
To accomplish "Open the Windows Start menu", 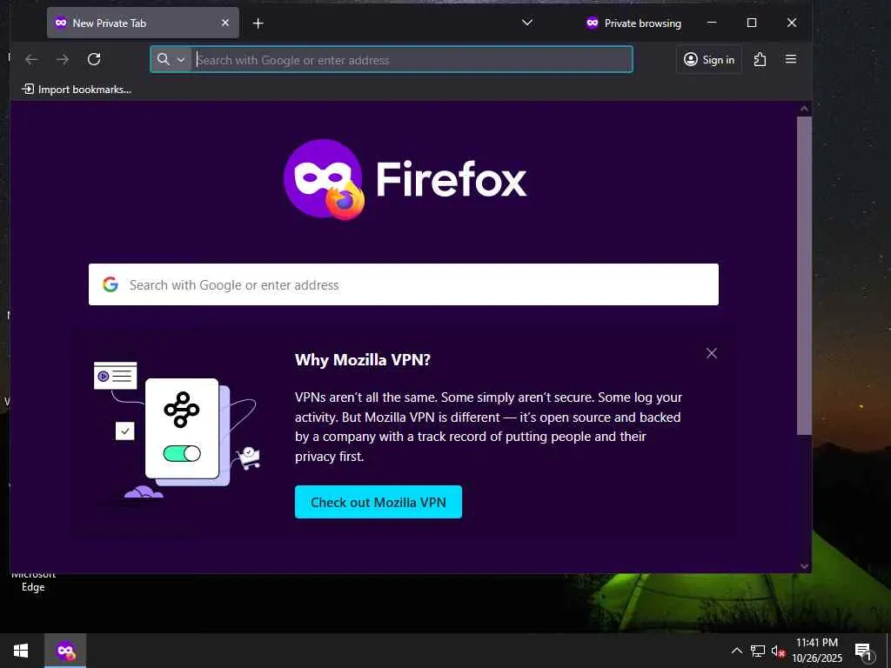I will pos(21,651).
